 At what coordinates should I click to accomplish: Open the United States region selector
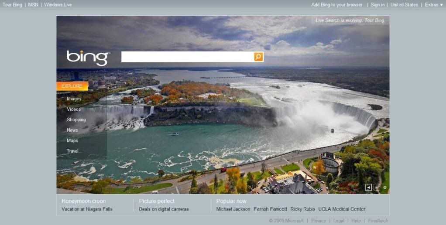point(404,5)
